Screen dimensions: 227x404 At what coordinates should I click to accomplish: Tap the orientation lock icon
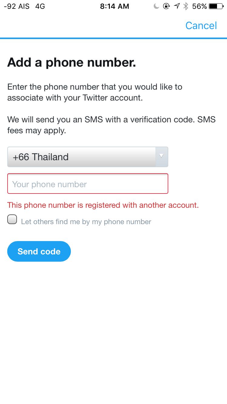pyautogui.click(x=166, y=6)
